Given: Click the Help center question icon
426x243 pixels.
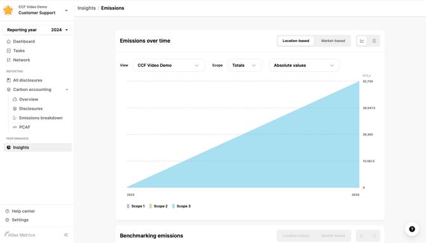Looking at the screenshot, I should coord(8,211).
